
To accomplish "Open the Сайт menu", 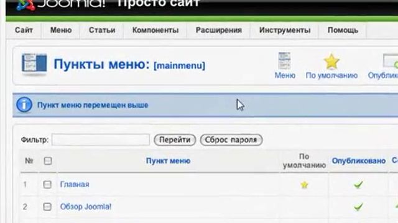I will pos(24,30).
